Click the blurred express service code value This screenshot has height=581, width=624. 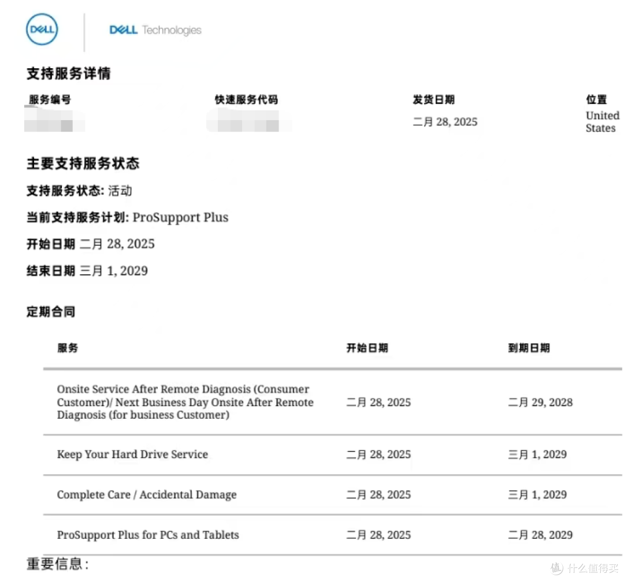click(248, 120)
